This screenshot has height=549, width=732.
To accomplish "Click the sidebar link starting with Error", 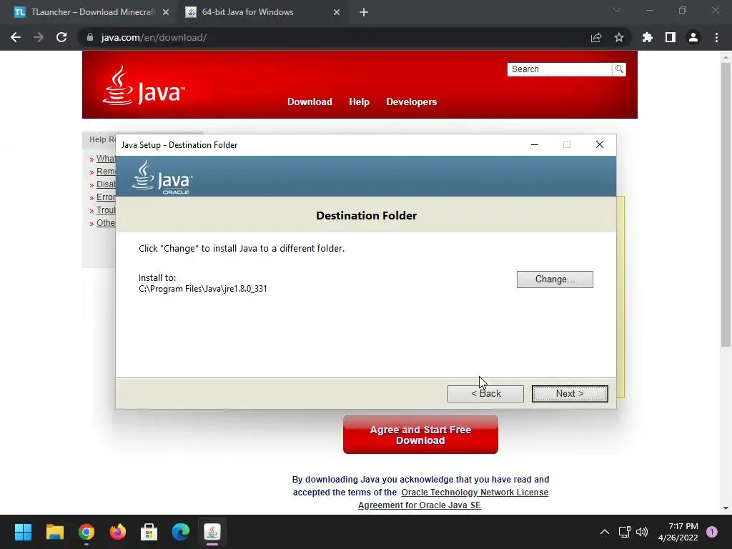I will (106, 197).
